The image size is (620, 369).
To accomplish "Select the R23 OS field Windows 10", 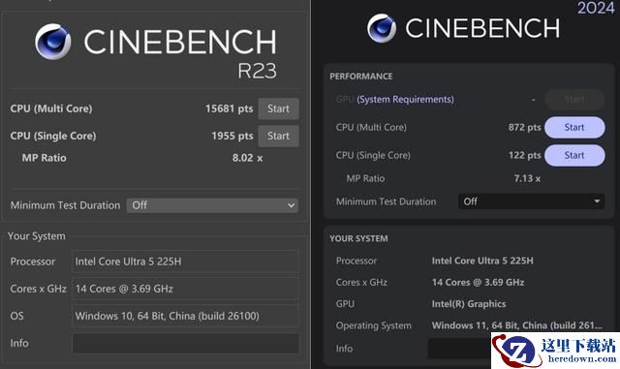I will click(185, 316).
